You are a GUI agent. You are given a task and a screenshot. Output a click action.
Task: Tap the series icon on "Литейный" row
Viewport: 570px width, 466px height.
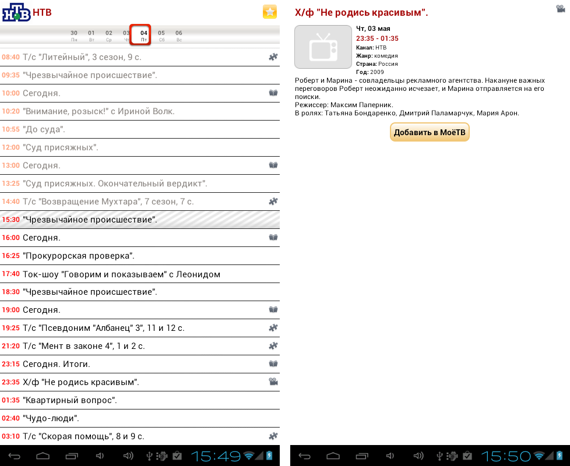coord(273,57)
